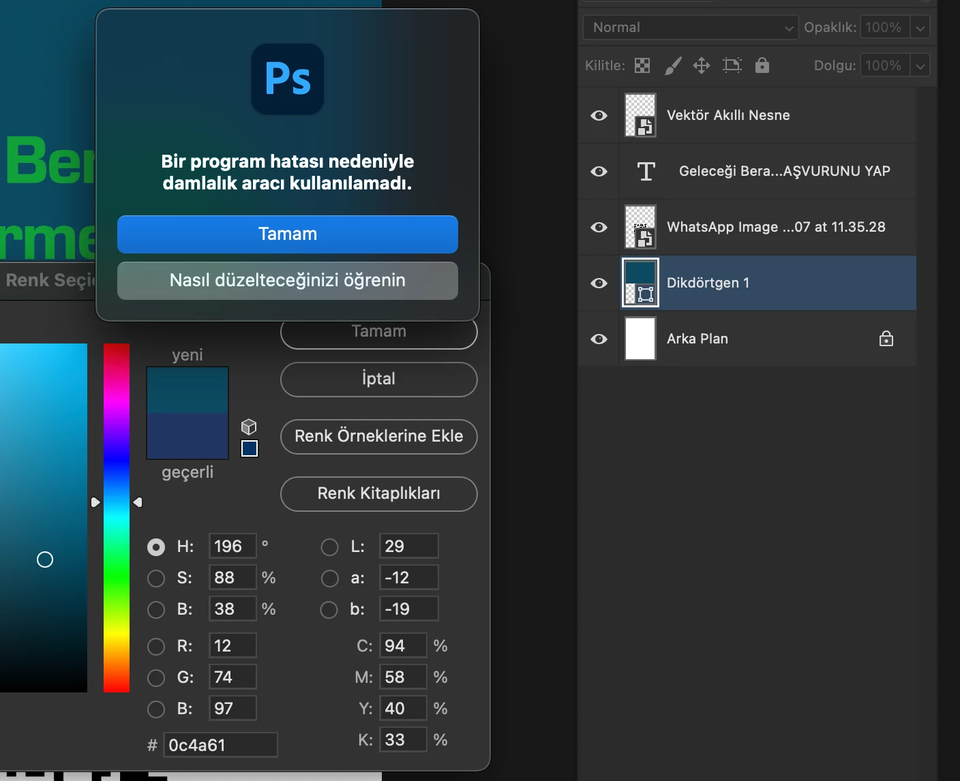Click the RGB blue B value field
Viewport: 960px width, 781px height.
tap(232, 709)
